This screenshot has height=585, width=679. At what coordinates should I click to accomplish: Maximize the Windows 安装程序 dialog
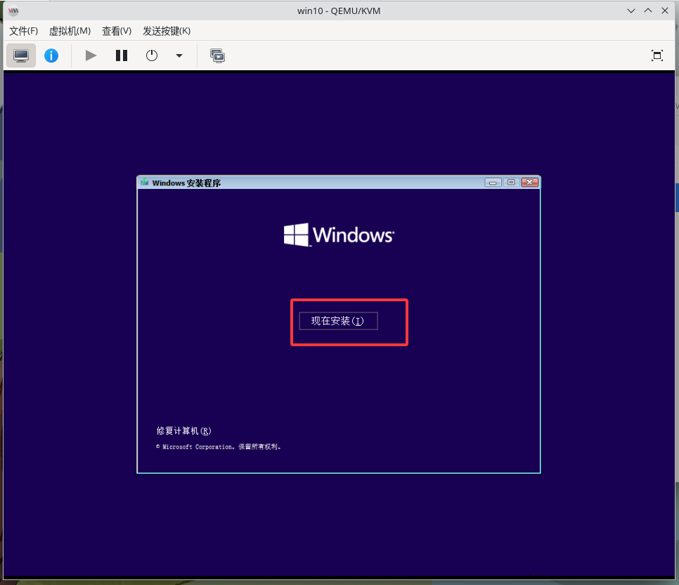511,183
